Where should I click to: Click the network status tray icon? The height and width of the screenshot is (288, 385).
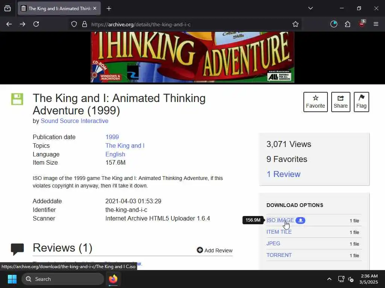click(x=341, y=279)
